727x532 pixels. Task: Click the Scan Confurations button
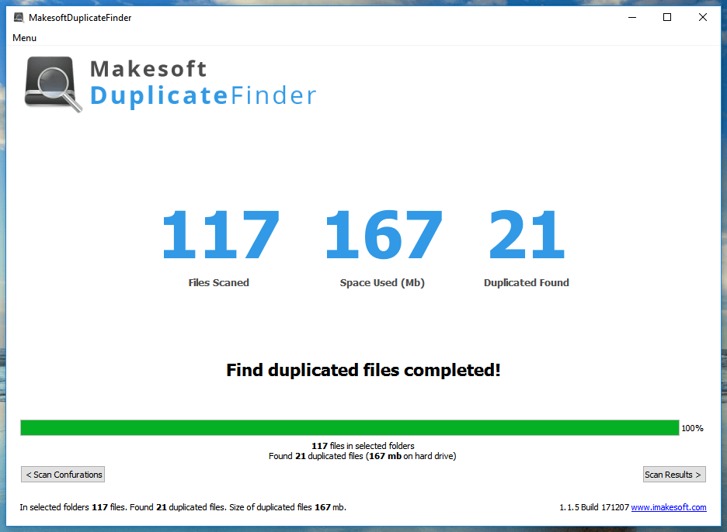click(x=62, y=474)
